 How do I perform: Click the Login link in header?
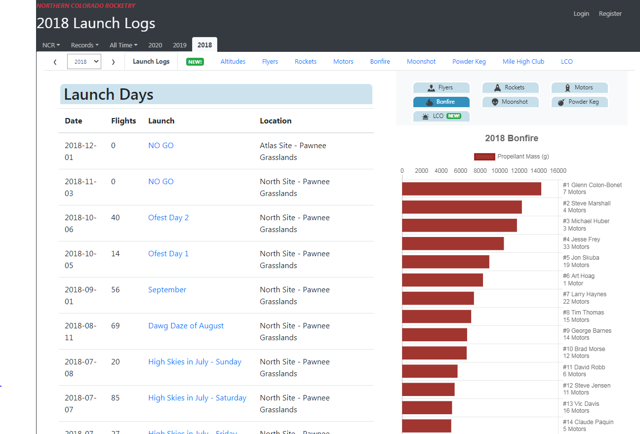click(x=581, y=14)
